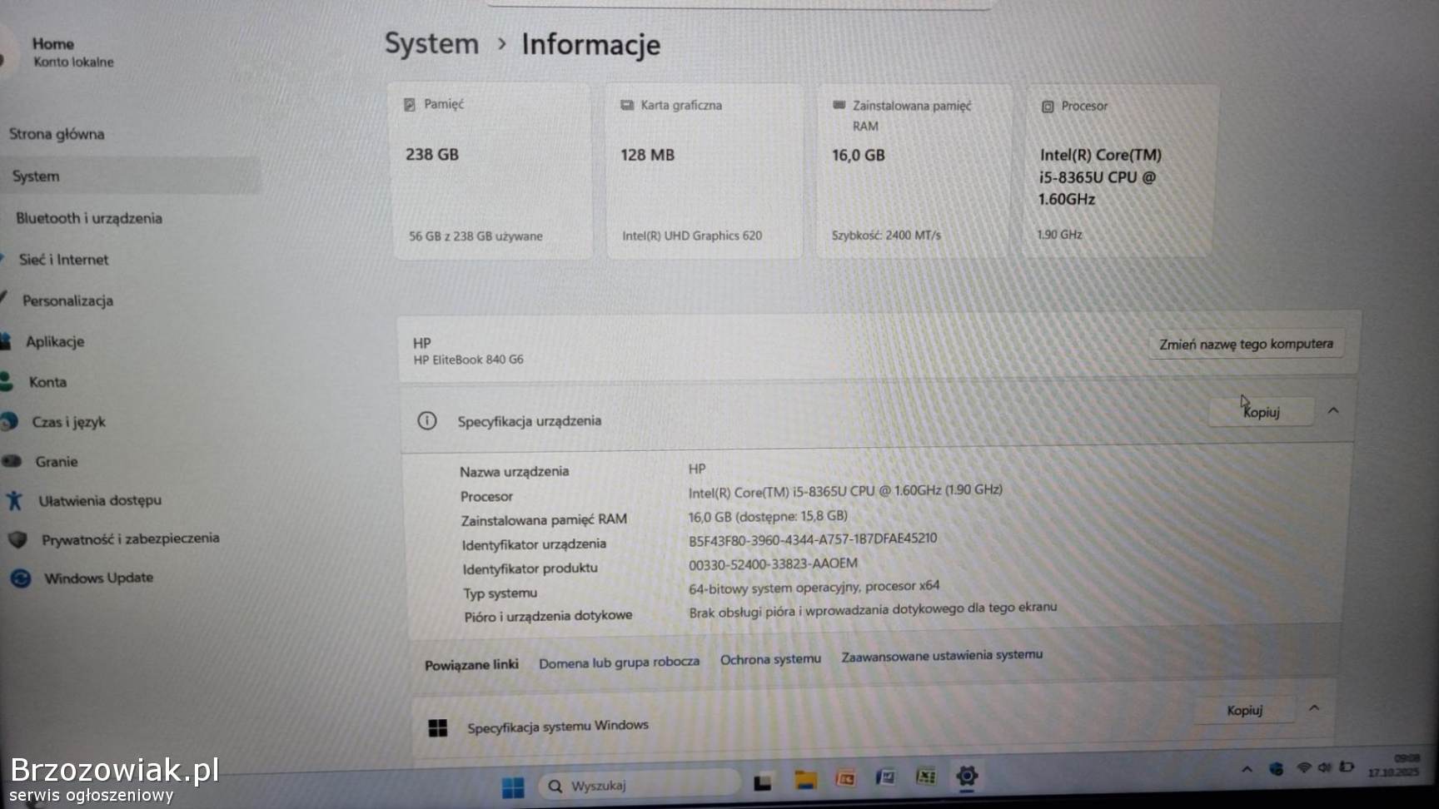
Task: Click Zmień nazwę tego komputera button
Action: pyautogui.click(x=1246, y=344)
